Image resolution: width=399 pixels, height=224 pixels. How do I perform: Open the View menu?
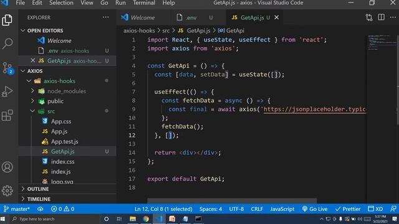pos(87,2)
